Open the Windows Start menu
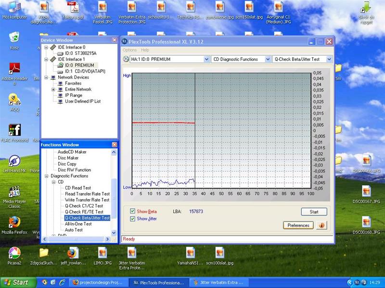The height and width of the screenshot is (288, 385). point(18,283)
